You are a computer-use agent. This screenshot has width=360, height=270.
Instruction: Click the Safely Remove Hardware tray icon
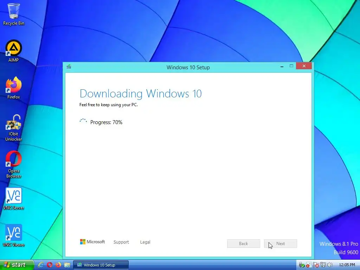302,265
